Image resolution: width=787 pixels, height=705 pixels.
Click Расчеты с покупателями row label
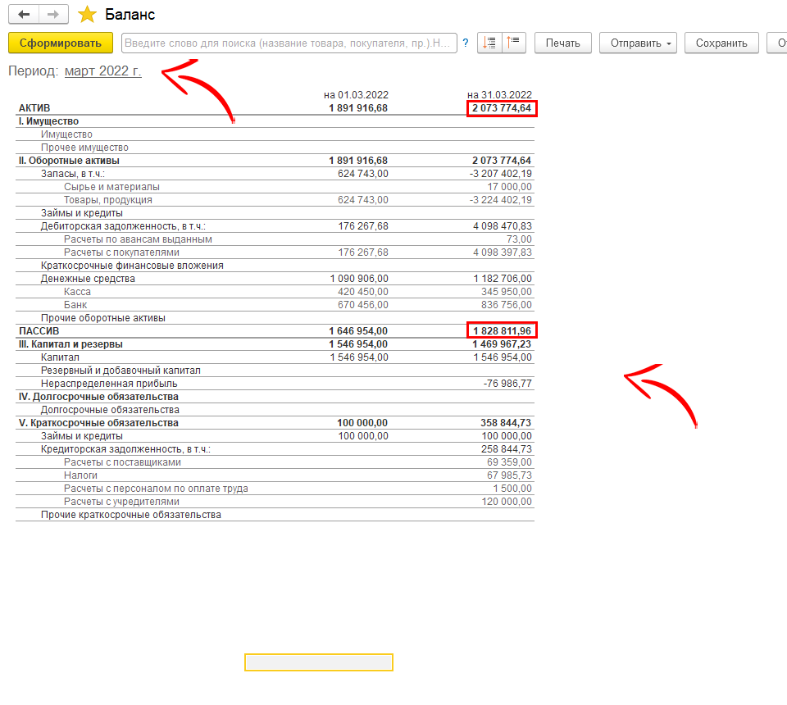tap(121, 252)
